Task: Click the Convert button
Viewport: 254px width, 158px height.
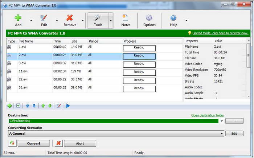Action: 34,143
